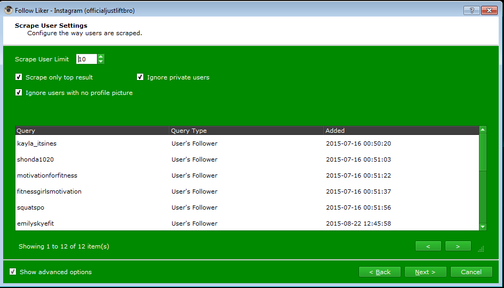The height and width of the screenshot is (288, 504).
Task: Click the Showing 1 to 12 of 12 item(s) text
Action: pos(64,246)
